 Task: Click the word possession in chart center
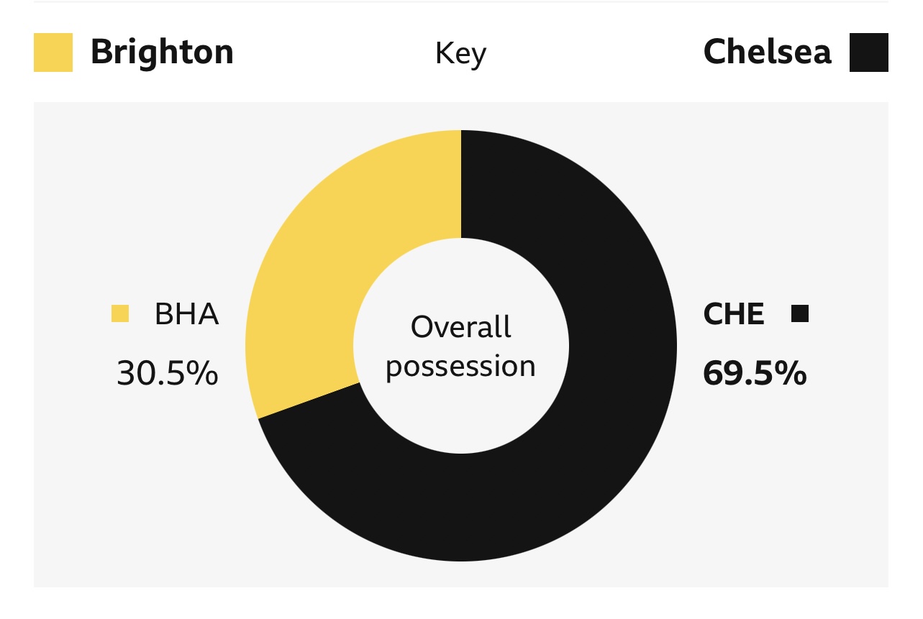[x=460, y=367]
